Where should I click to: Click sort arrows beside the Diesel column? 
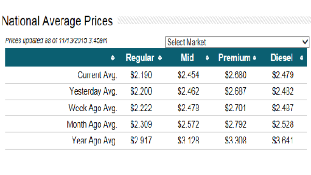click(x=302, y=58)
